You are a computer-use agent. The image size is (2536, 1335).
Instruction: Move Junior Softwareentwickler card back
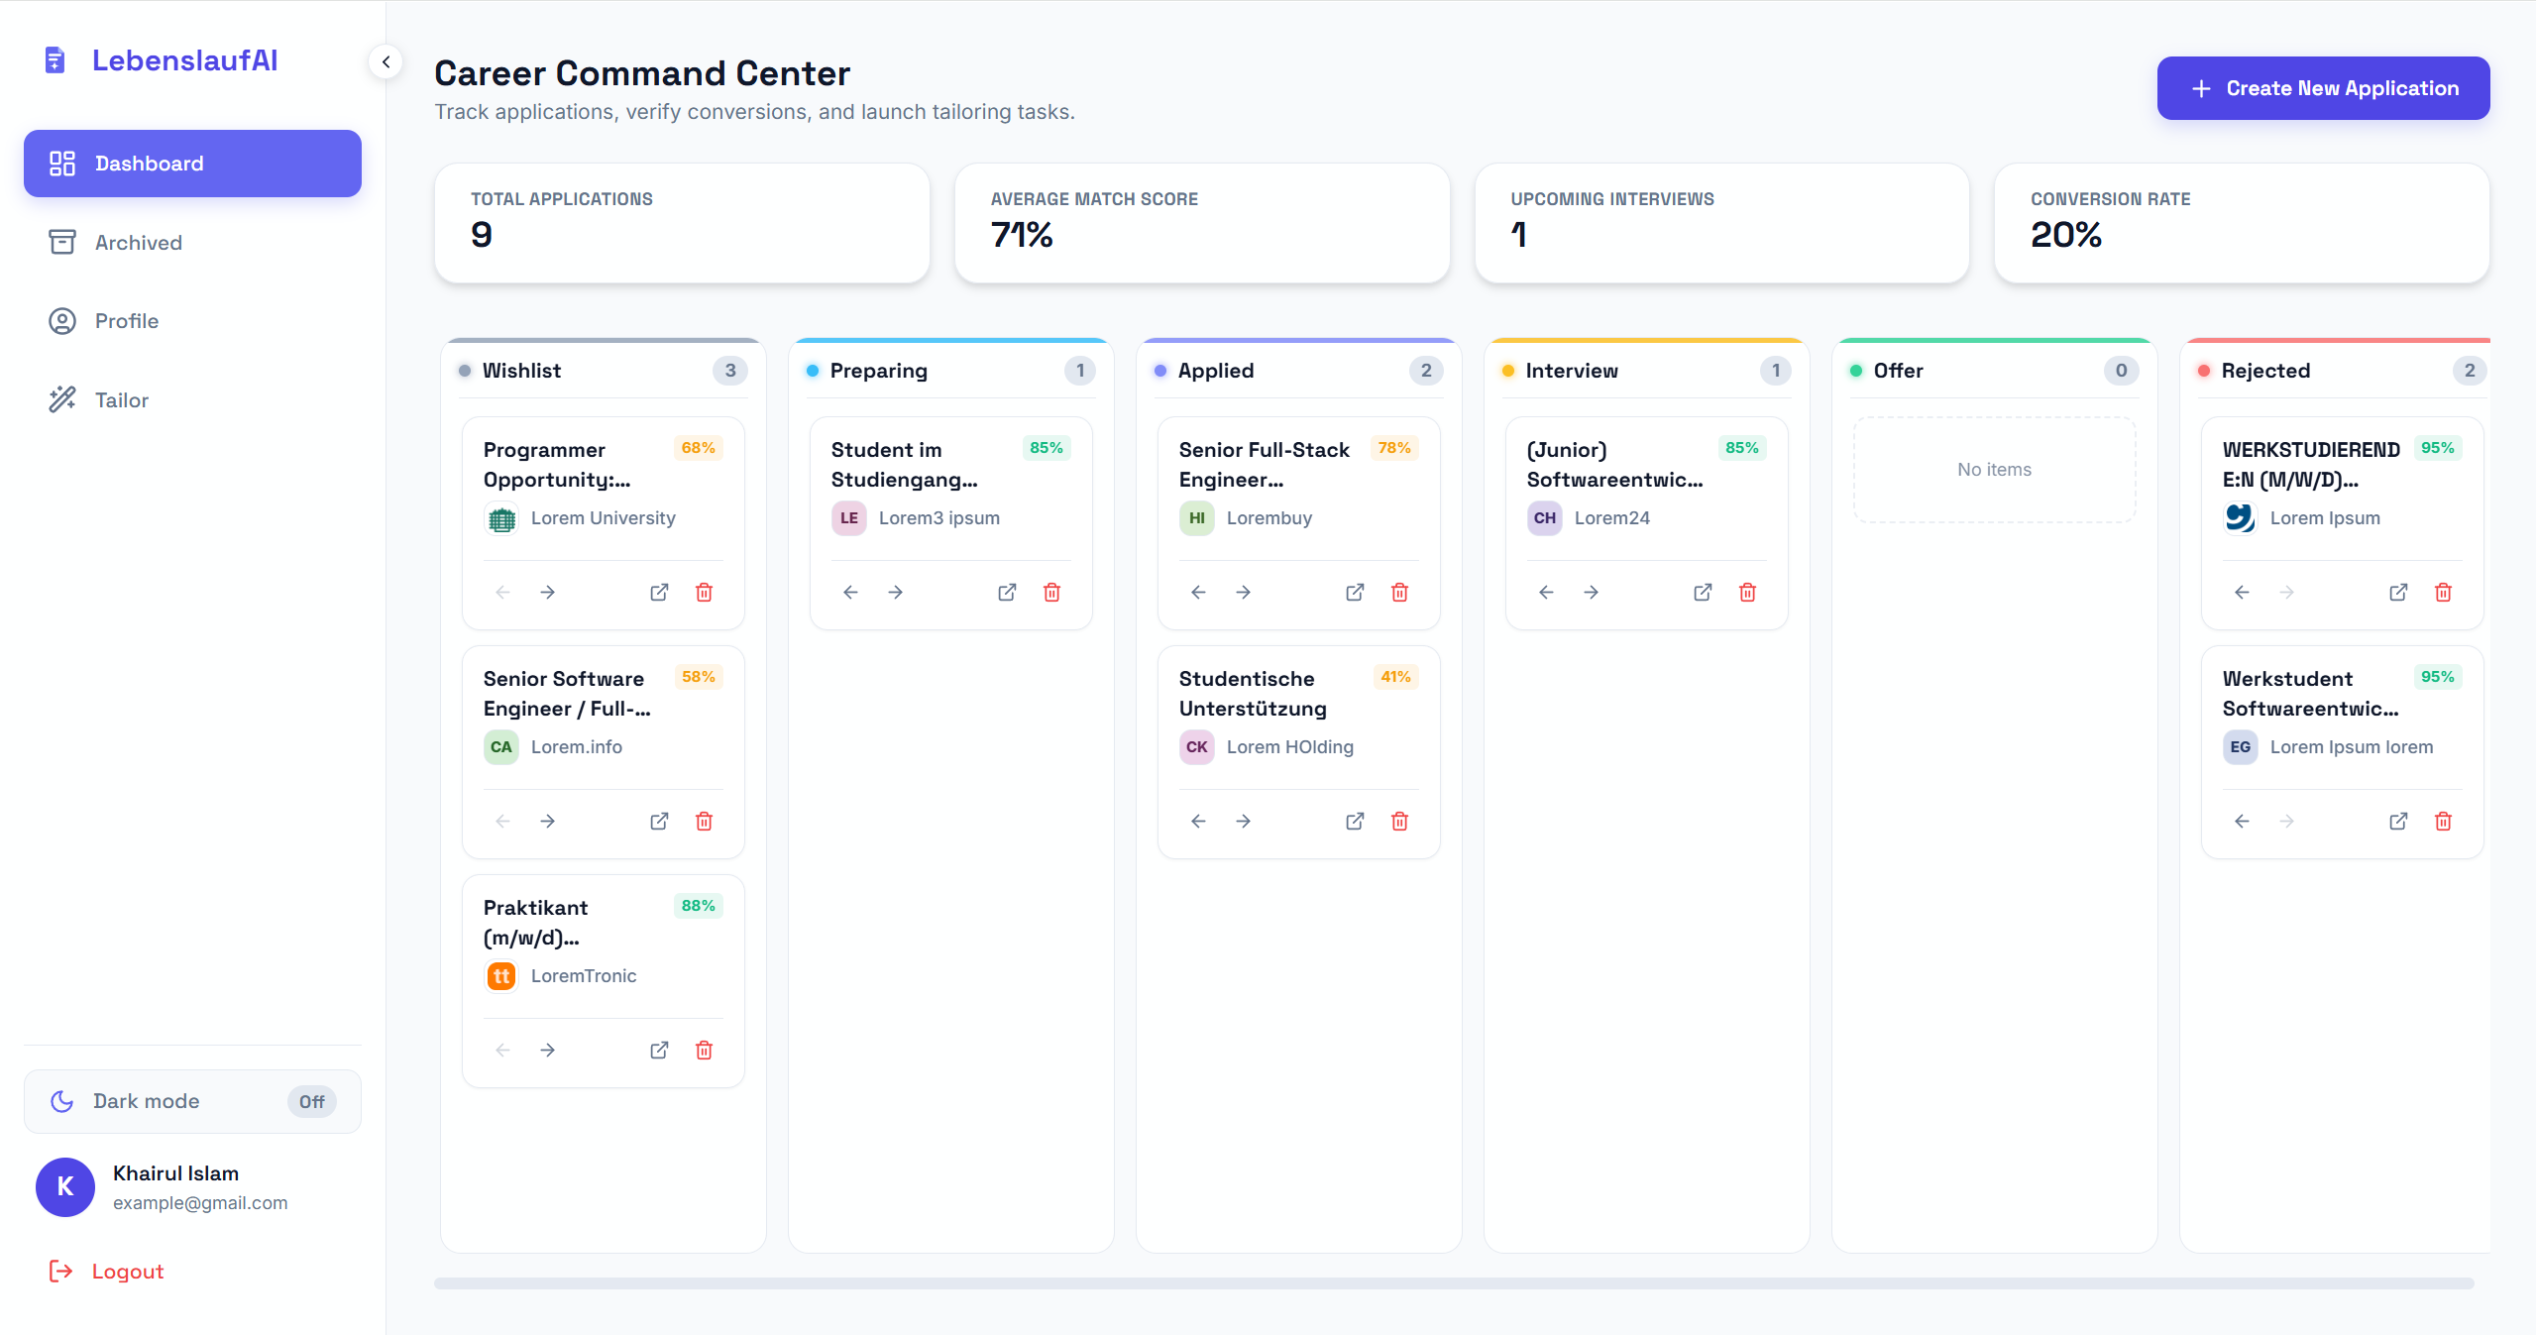[x=1546, y=593]
